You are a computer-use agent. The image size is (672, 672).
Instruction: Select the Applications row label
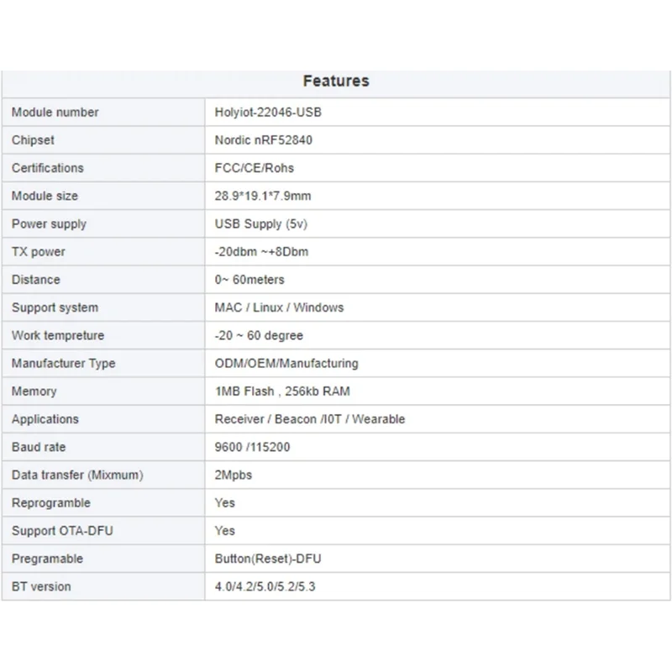tap(45, 419)
